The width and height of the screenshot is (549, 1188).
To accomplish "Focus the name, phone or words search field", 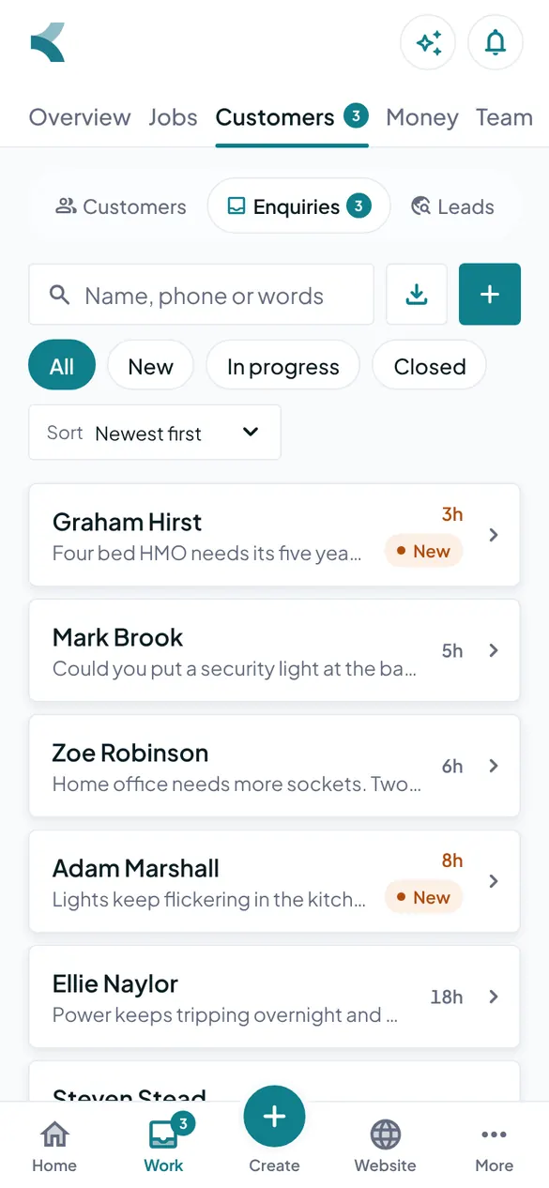I will [202, 295].
